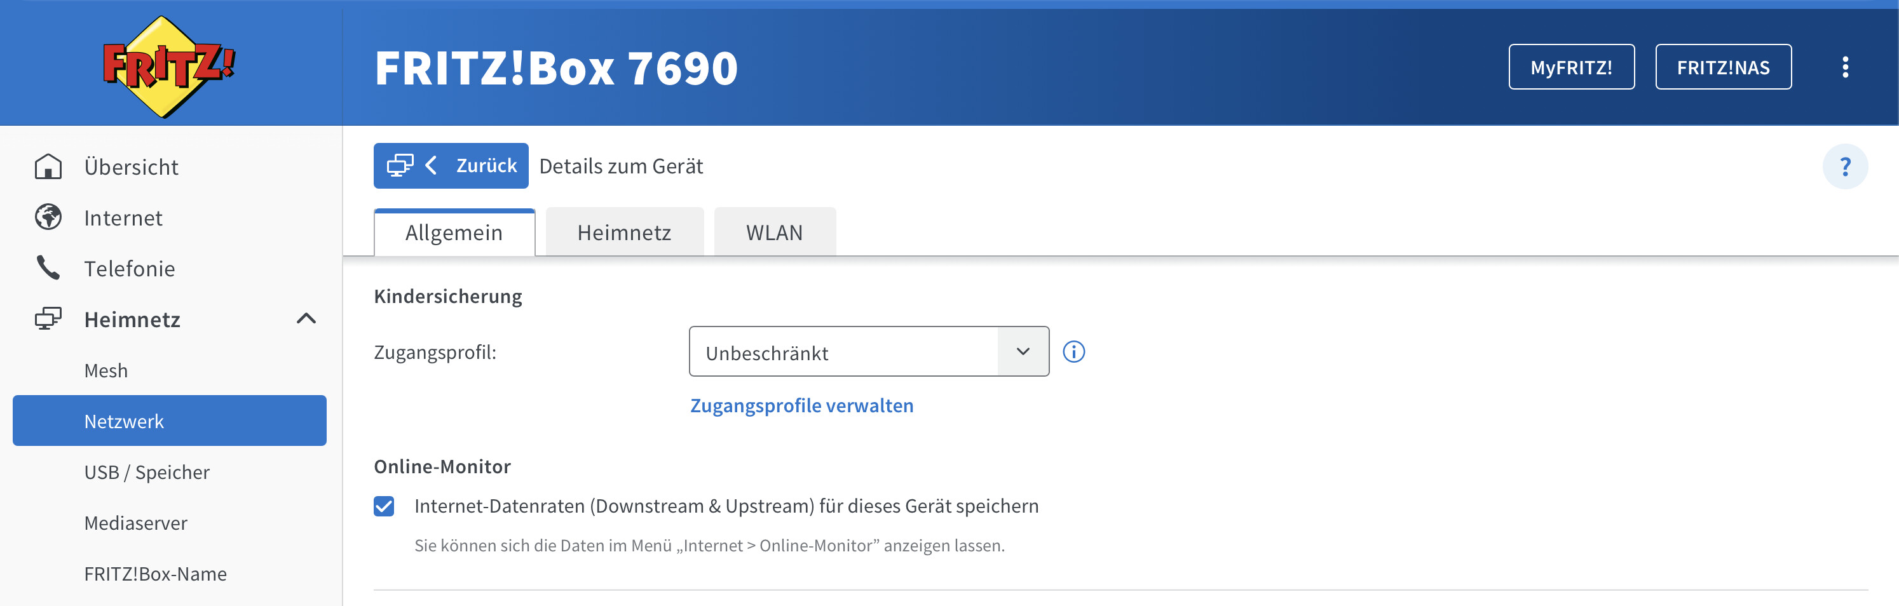The image size is (1899, 606).
Task: Click the Zurück back button
Action: [x=451, y=166]
